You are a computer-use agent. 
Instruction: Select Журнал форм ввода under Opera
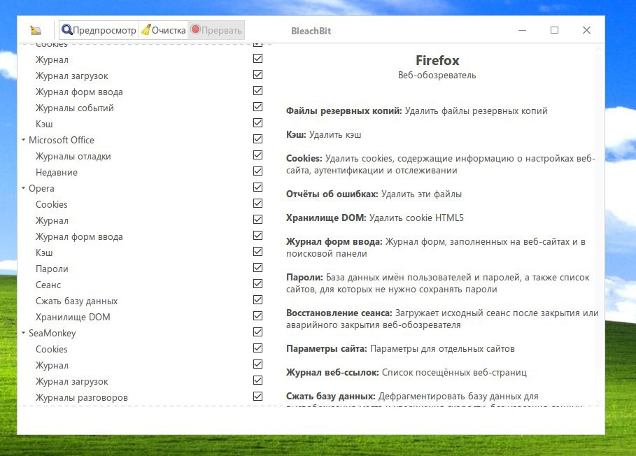[79, 236]
